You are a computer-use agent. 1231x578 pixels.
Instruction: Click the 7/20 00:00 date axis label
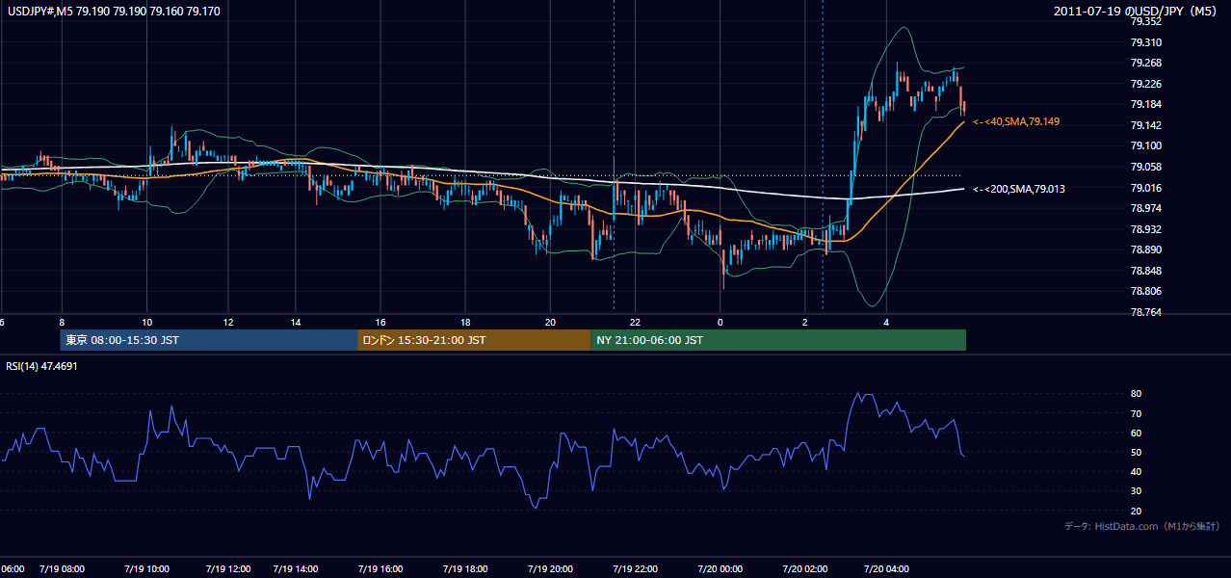click(x=720, y=568)
